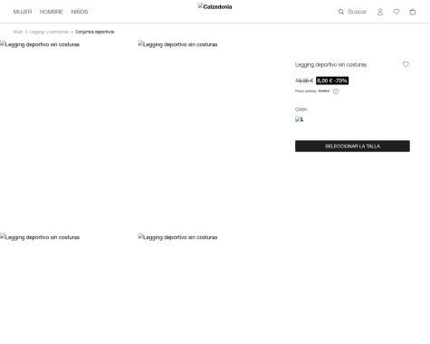Go to Leggings y pantalones breadcrumb

click(49, 32)
